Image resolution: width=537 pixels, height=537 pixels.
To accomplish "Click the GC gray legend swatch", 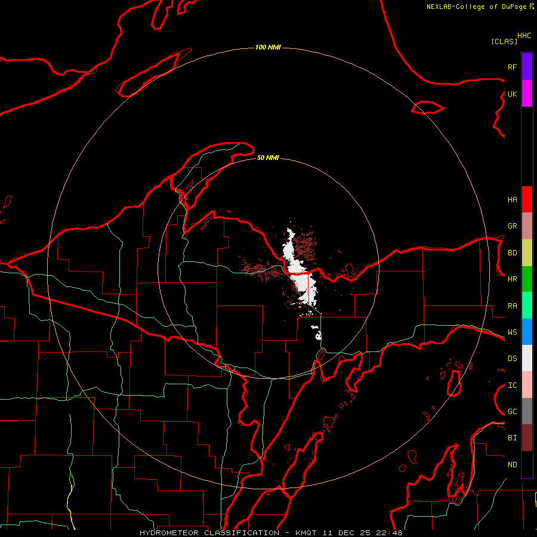I will [x=527, y=411].
